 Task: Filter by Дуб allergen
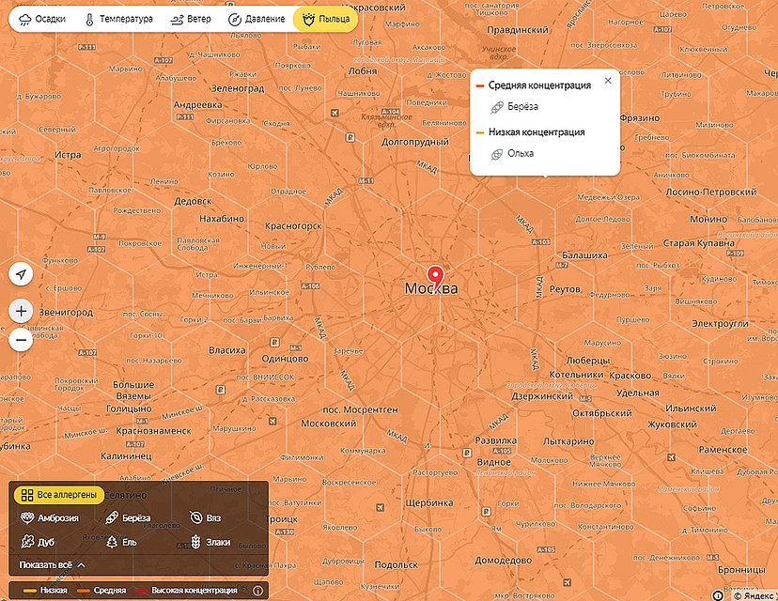38,542
